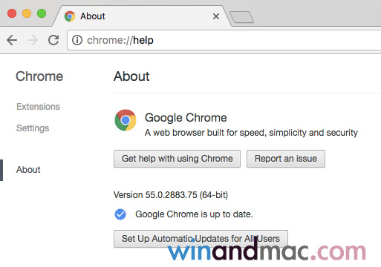Reload the page with the refresh icon

point(53,40)
